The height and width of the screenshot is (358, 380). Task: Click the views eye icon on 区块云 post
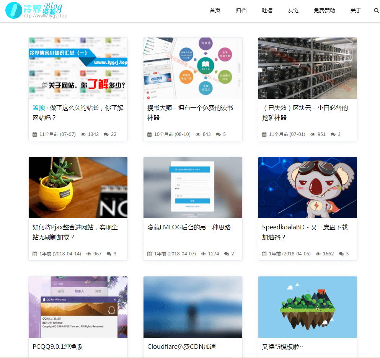(313, 134)
